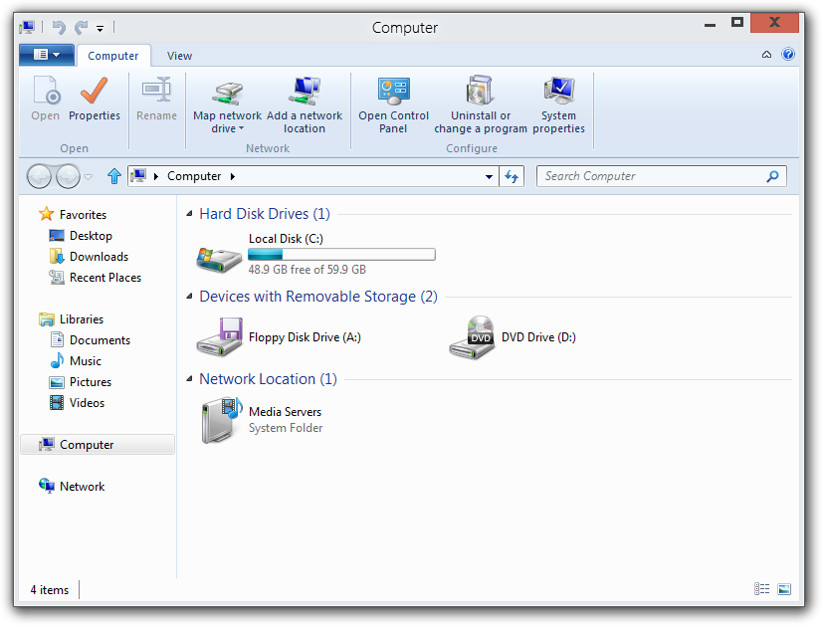The image size is (824, 627).
Task: Click the Back navigation arrow
Action: pos(40,176)
